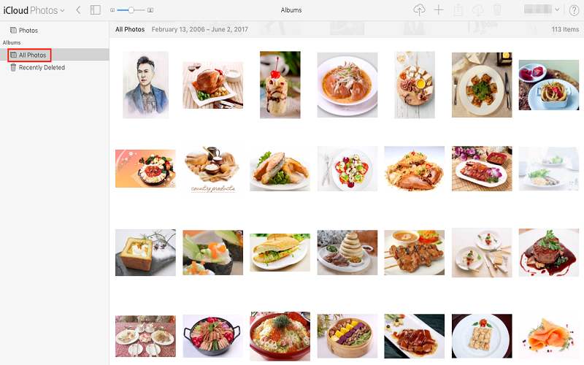Download selected items with cloud download icon
The height and width of the screenshot is (365, 584).
coord(477,10)
